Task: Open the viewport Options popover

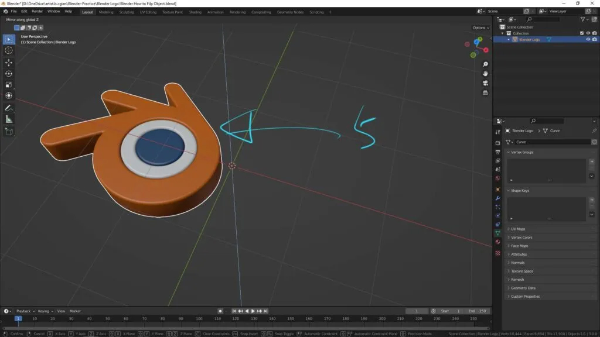Action: [x=480, y=27]
